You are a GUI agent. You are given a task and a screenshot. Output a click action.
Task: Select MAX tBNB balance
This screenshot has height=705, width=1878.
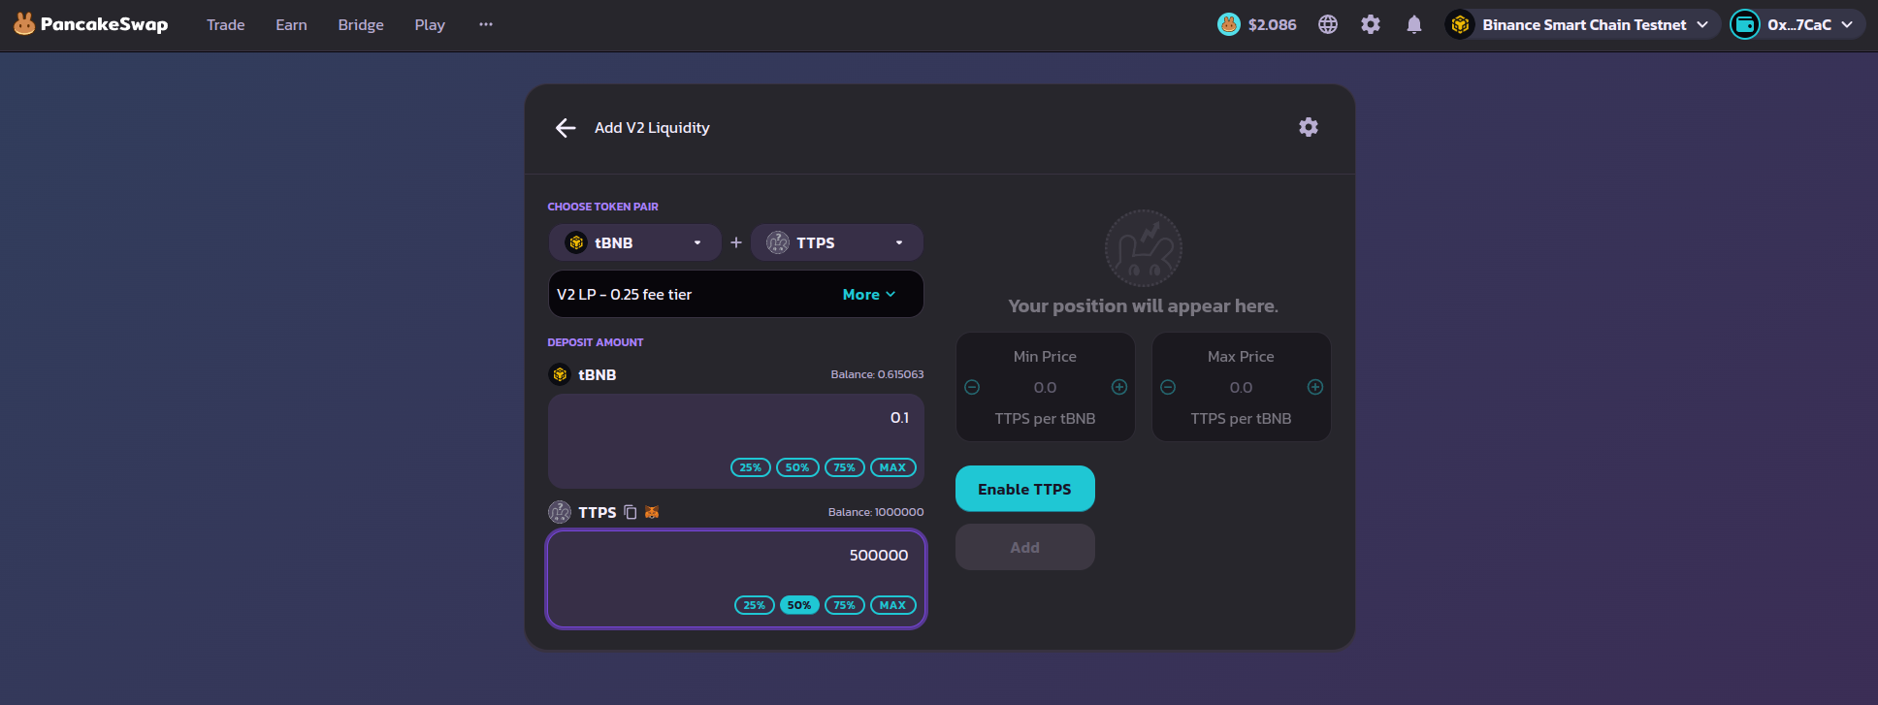(x=892, y=467)
